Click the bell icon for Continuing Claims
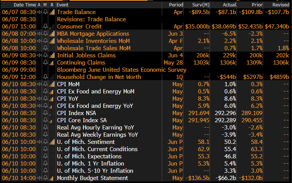 (46, 63)
